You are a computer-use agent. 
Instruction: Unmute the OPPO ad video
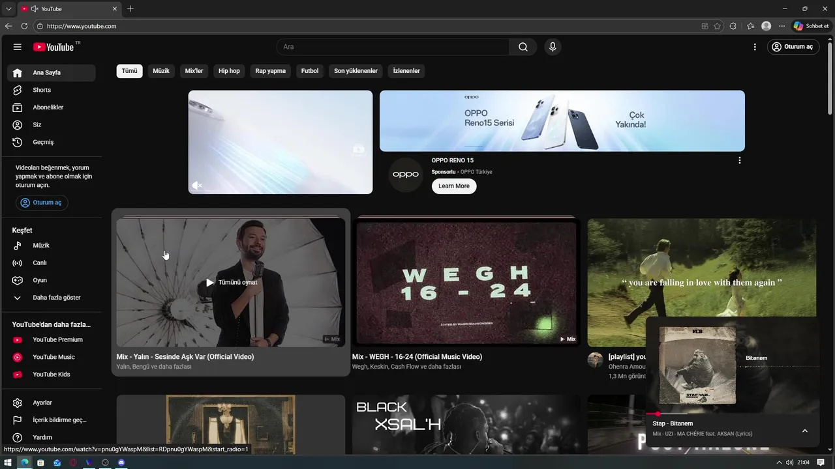[x=196, y=186]
